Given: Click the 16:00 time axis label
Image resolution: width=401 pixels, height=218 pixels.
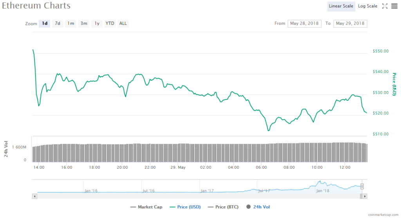Looking at the screenshot, I should 67,168.
